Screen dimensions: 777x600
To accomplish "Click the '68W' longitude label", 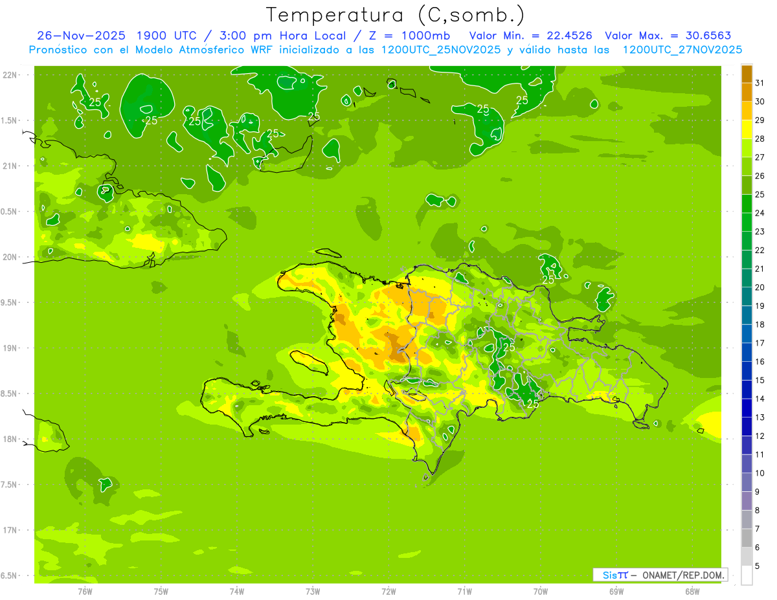I will click(x=692, y=592).
